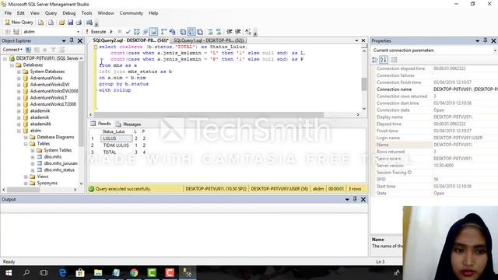Toggle IntelliSense Enabled icon
The width and height of the screenshot is (498, 280).
154,32
